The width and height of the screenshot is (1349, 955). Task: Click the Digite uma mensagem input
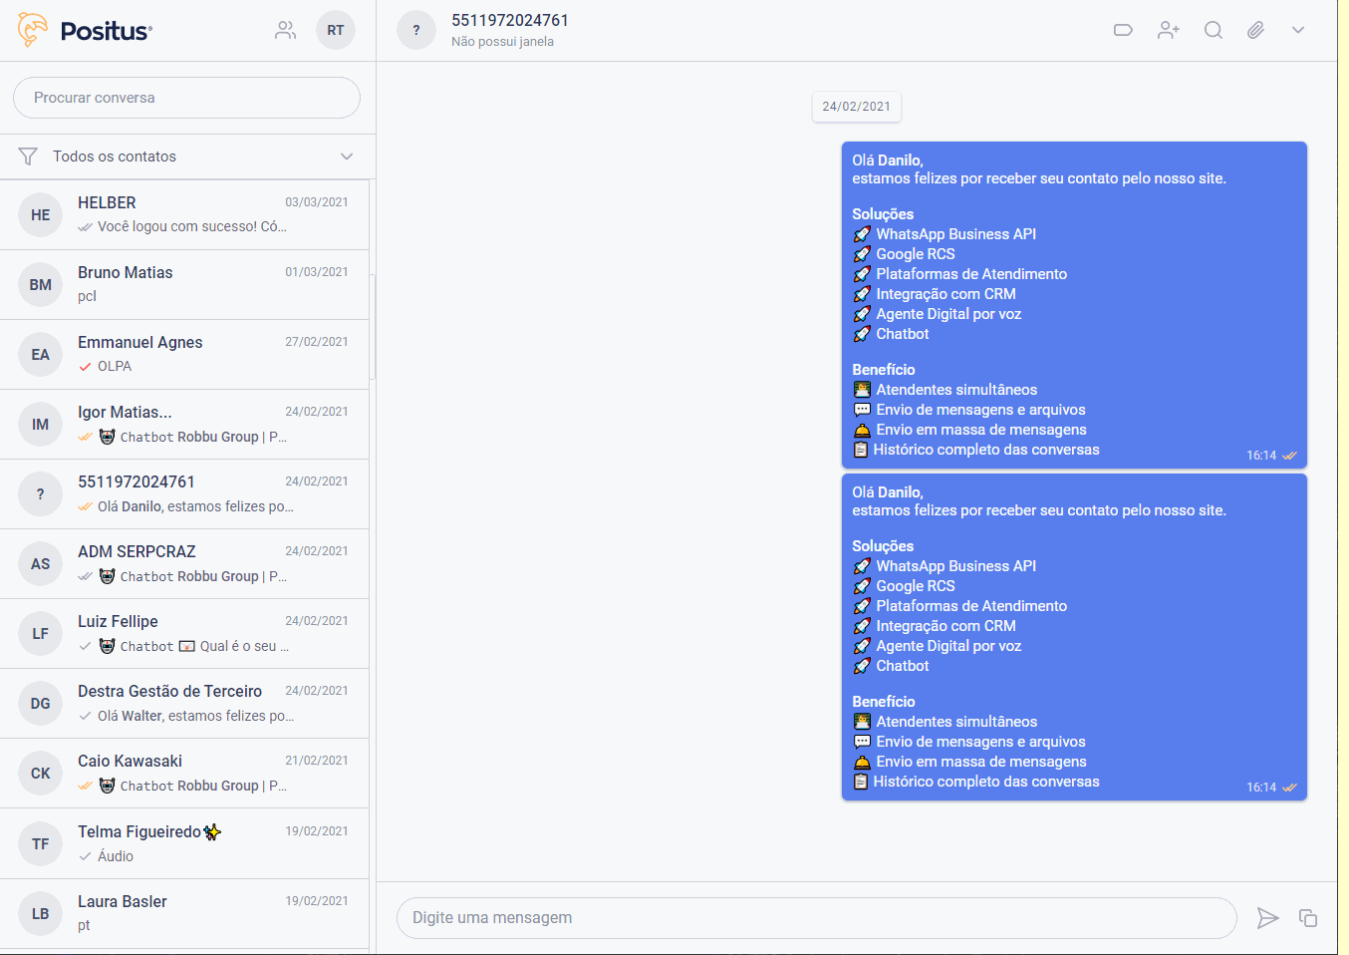(816, 918)
